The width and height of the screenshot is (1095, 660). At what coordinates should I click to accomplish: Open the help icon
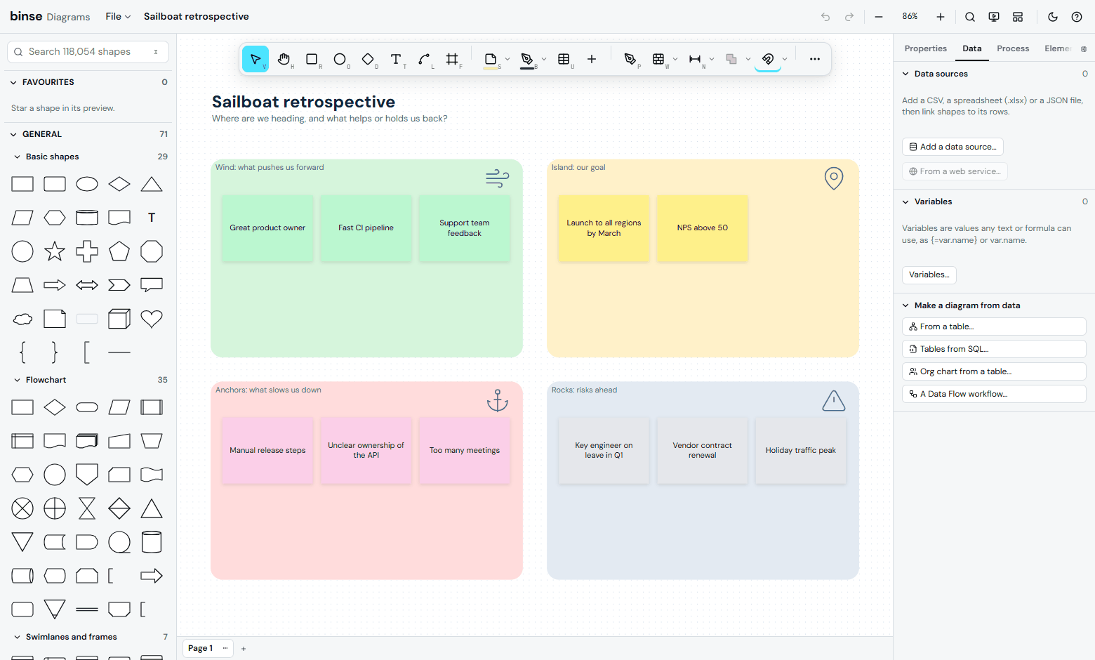pos(1077,17)
